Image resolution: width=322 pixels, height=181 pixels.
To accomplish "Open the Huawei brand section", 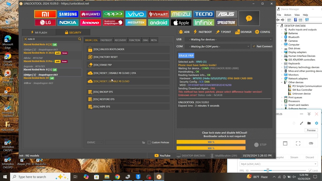I will (x=91, y=14).
